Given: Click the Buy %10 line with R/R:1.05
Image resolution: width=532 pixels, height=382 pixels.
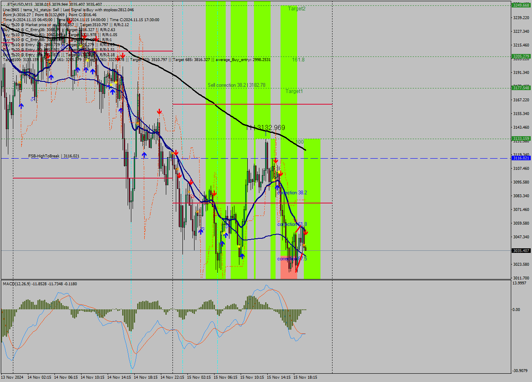Looking at the screenshot, I should (60, 34).
